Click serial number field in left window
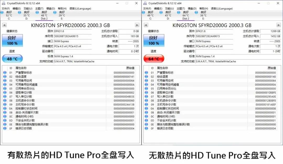The width and height of the screenshot is (283, 164). coord(73,36)
